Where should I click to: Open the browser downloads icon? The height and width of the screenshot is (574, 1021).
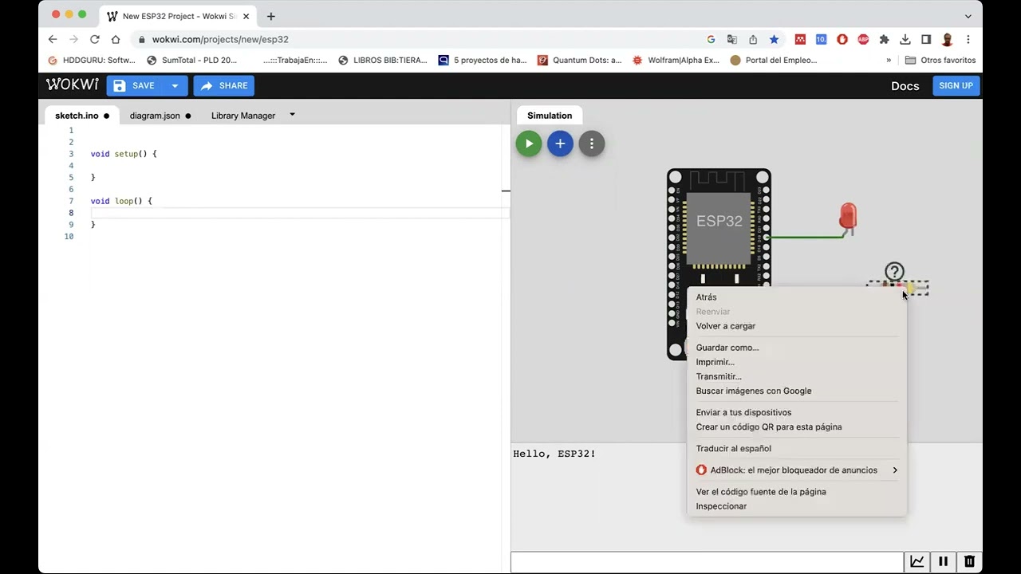(x=905, y=39)
